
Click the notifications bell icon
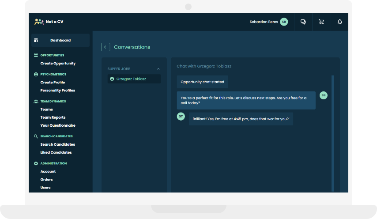tap(339, 22)
